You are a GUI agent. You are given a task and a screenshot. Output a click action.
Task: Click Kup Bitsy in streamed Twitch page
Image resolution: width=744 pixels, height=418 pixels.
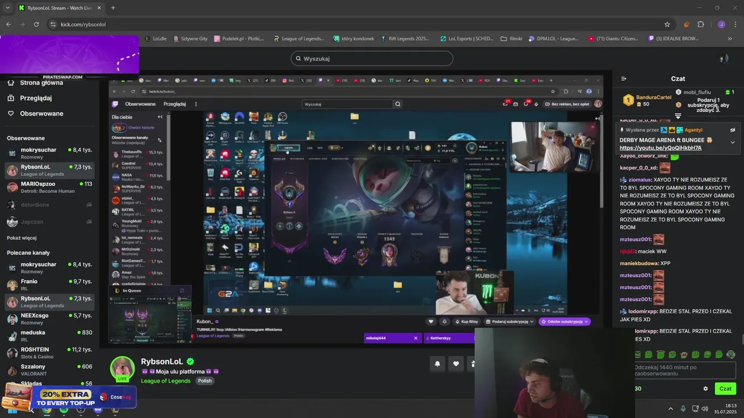[x=467, y=321]
